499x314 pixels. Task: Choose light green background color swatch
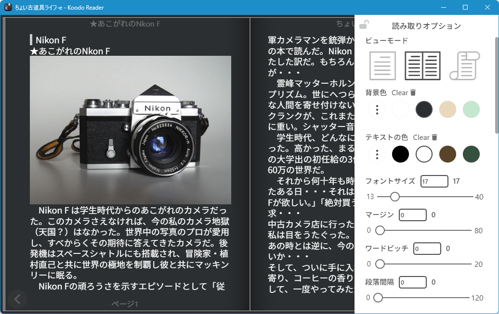click(471, 110)
